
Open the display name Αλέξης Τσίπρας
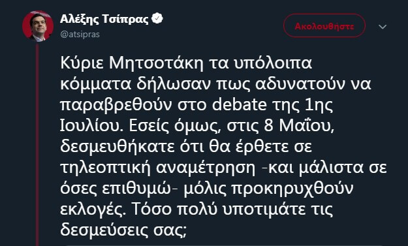point(104,19)
